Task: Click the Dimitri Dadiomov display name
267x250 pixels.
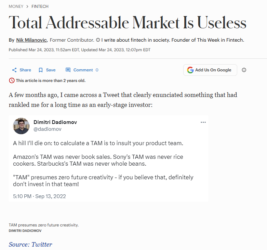Action: pyautogui.click(x=55, y=122)
